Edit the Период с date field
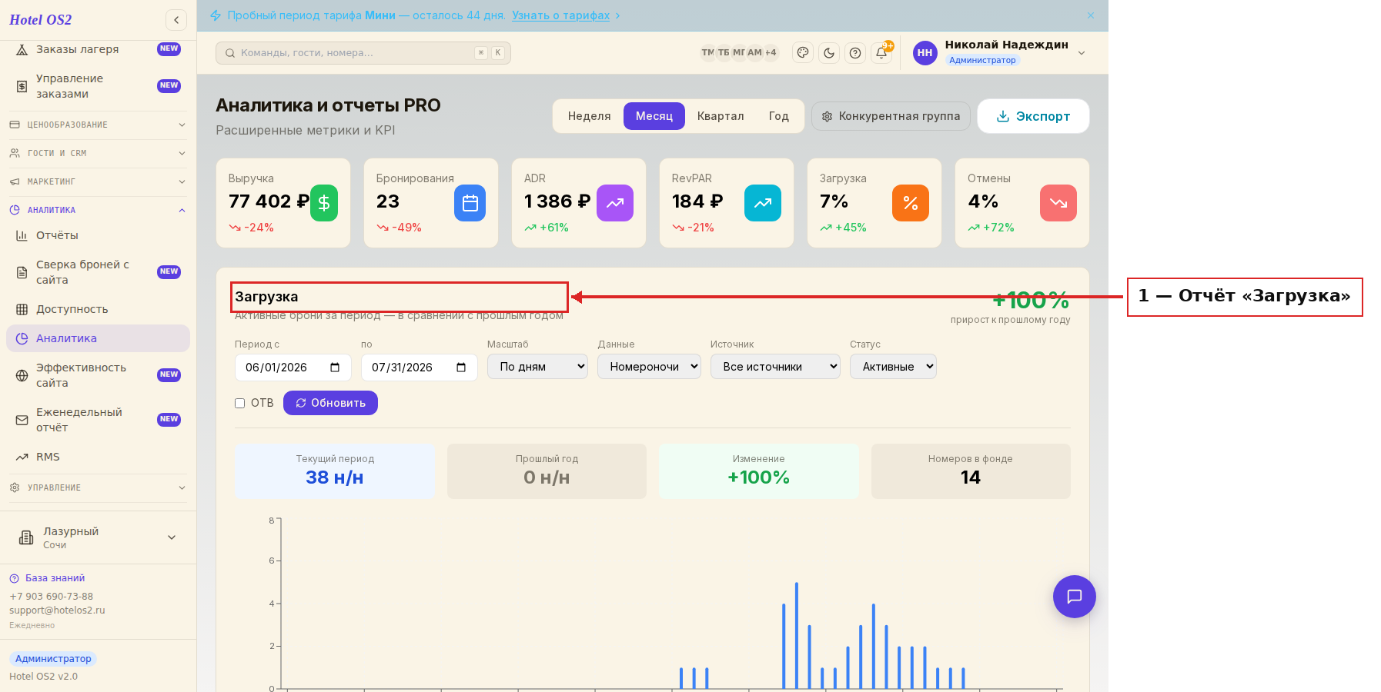The width and height of the screenshot is (1381, 692). tap(293, 368)
